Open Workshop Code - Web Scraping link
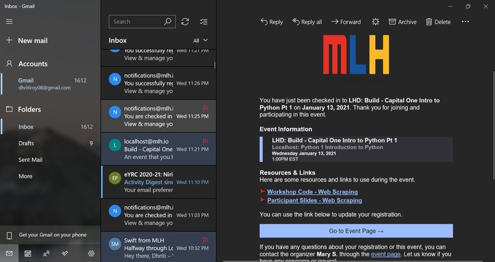The width and height of the screenshot is (495, 262). click(x=312, y=191)
